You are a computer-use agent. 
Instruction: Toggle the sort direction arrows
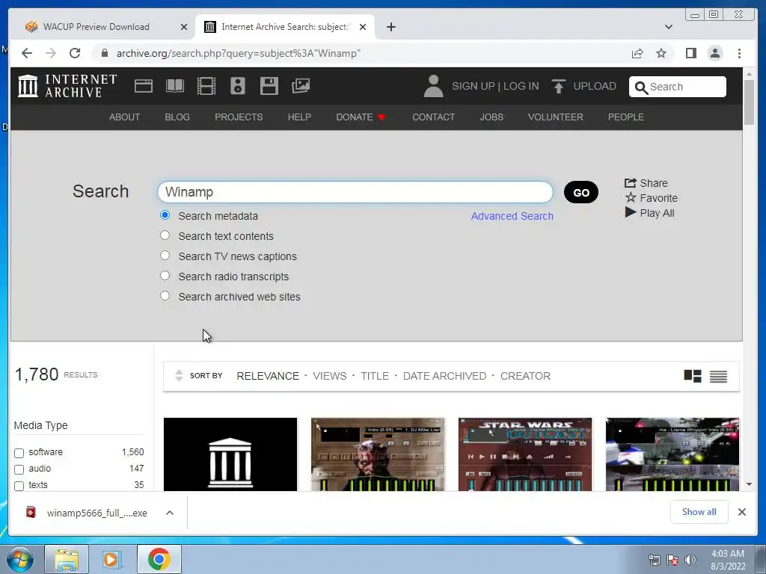click(179, 375)
